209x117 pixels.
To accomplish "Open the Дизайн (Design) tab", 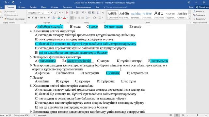I will pyautogui.click(x=33, y=7).
